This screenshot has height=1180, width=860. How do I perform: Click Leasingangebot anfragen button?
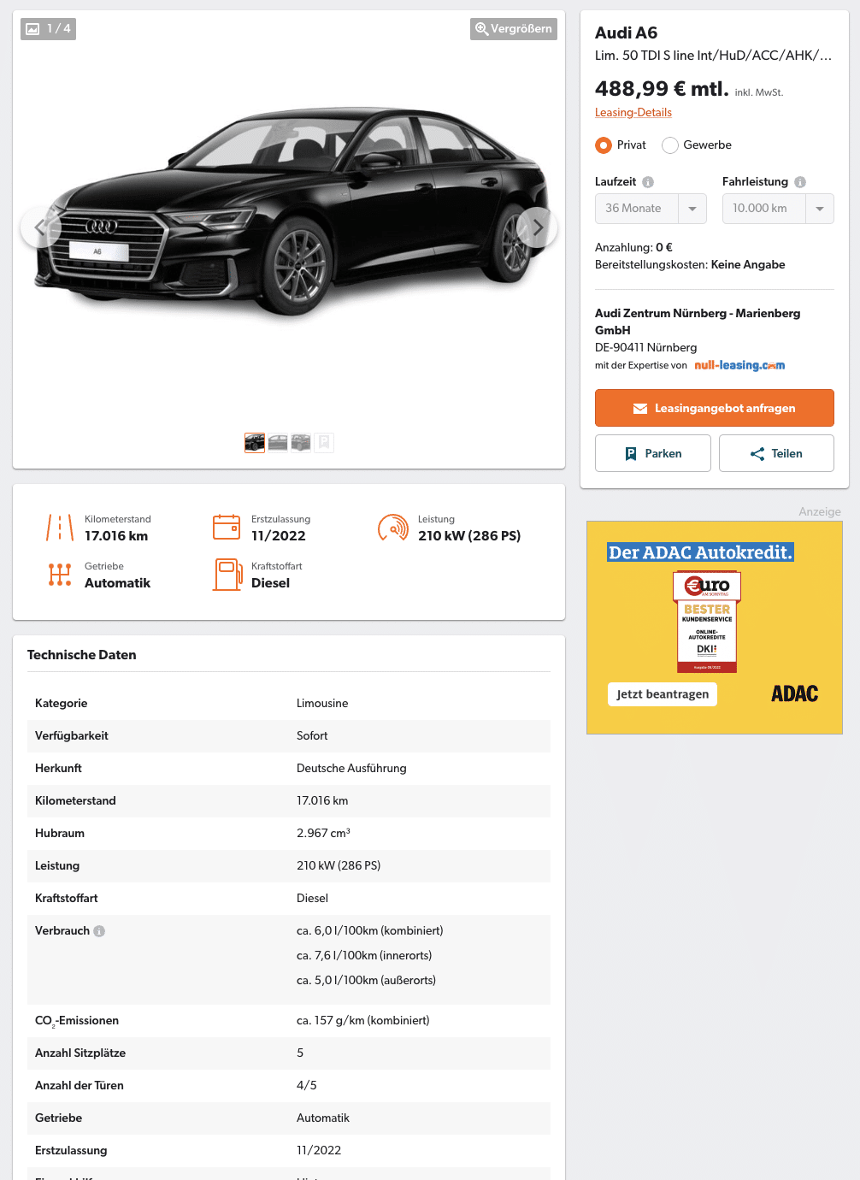pos(715,408)
